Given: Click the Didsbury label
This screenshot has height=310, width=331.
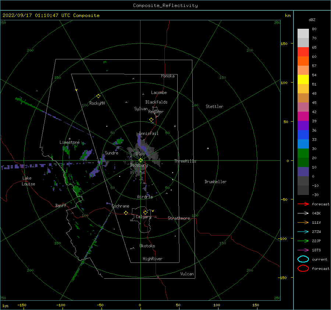Looking at the screenshot, I should [139, 165].
